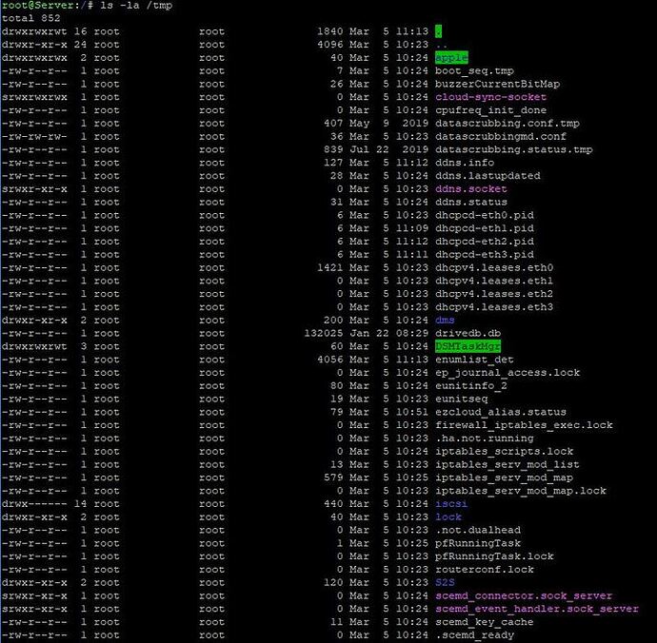Click the .ha.not.running file name
Viewport: 657px width, 643px height.
point(485,438)
